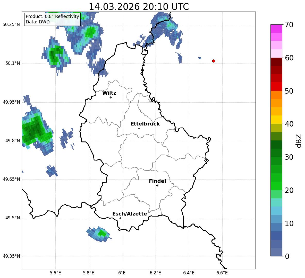Click the 6.2°E longitude label
Viewport: 305px width, 278px height.
155,273
